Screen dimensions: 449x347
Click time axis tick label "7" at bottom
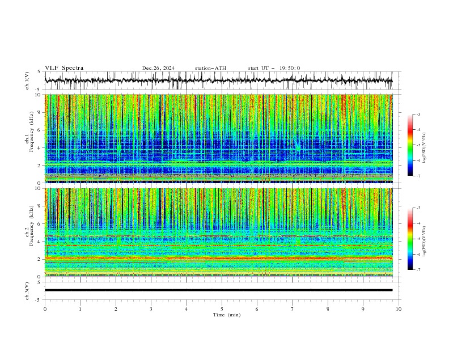(x=293, y=309)
